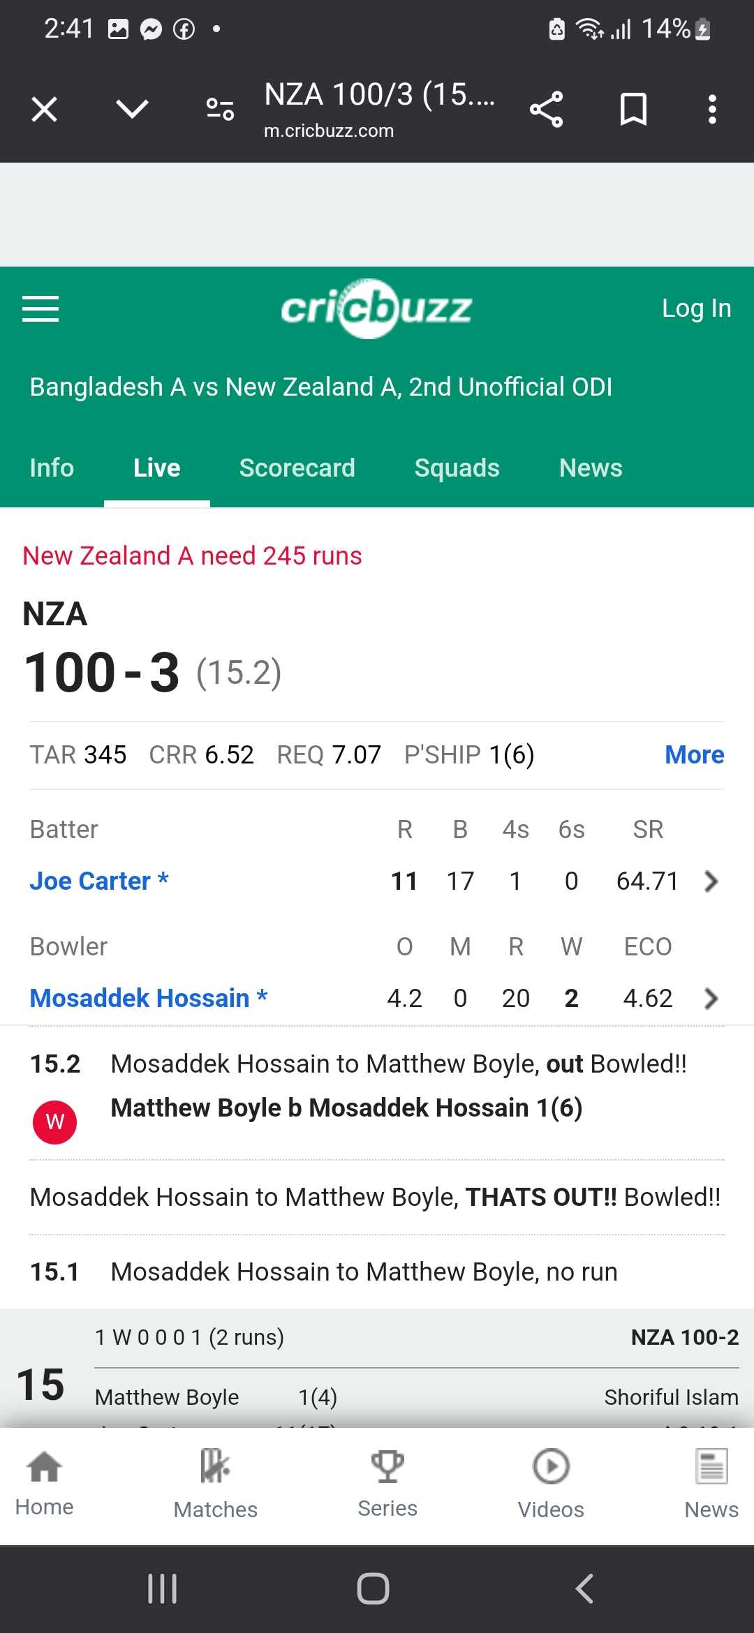Open the site settings tune icon

(x=221, y=110)
